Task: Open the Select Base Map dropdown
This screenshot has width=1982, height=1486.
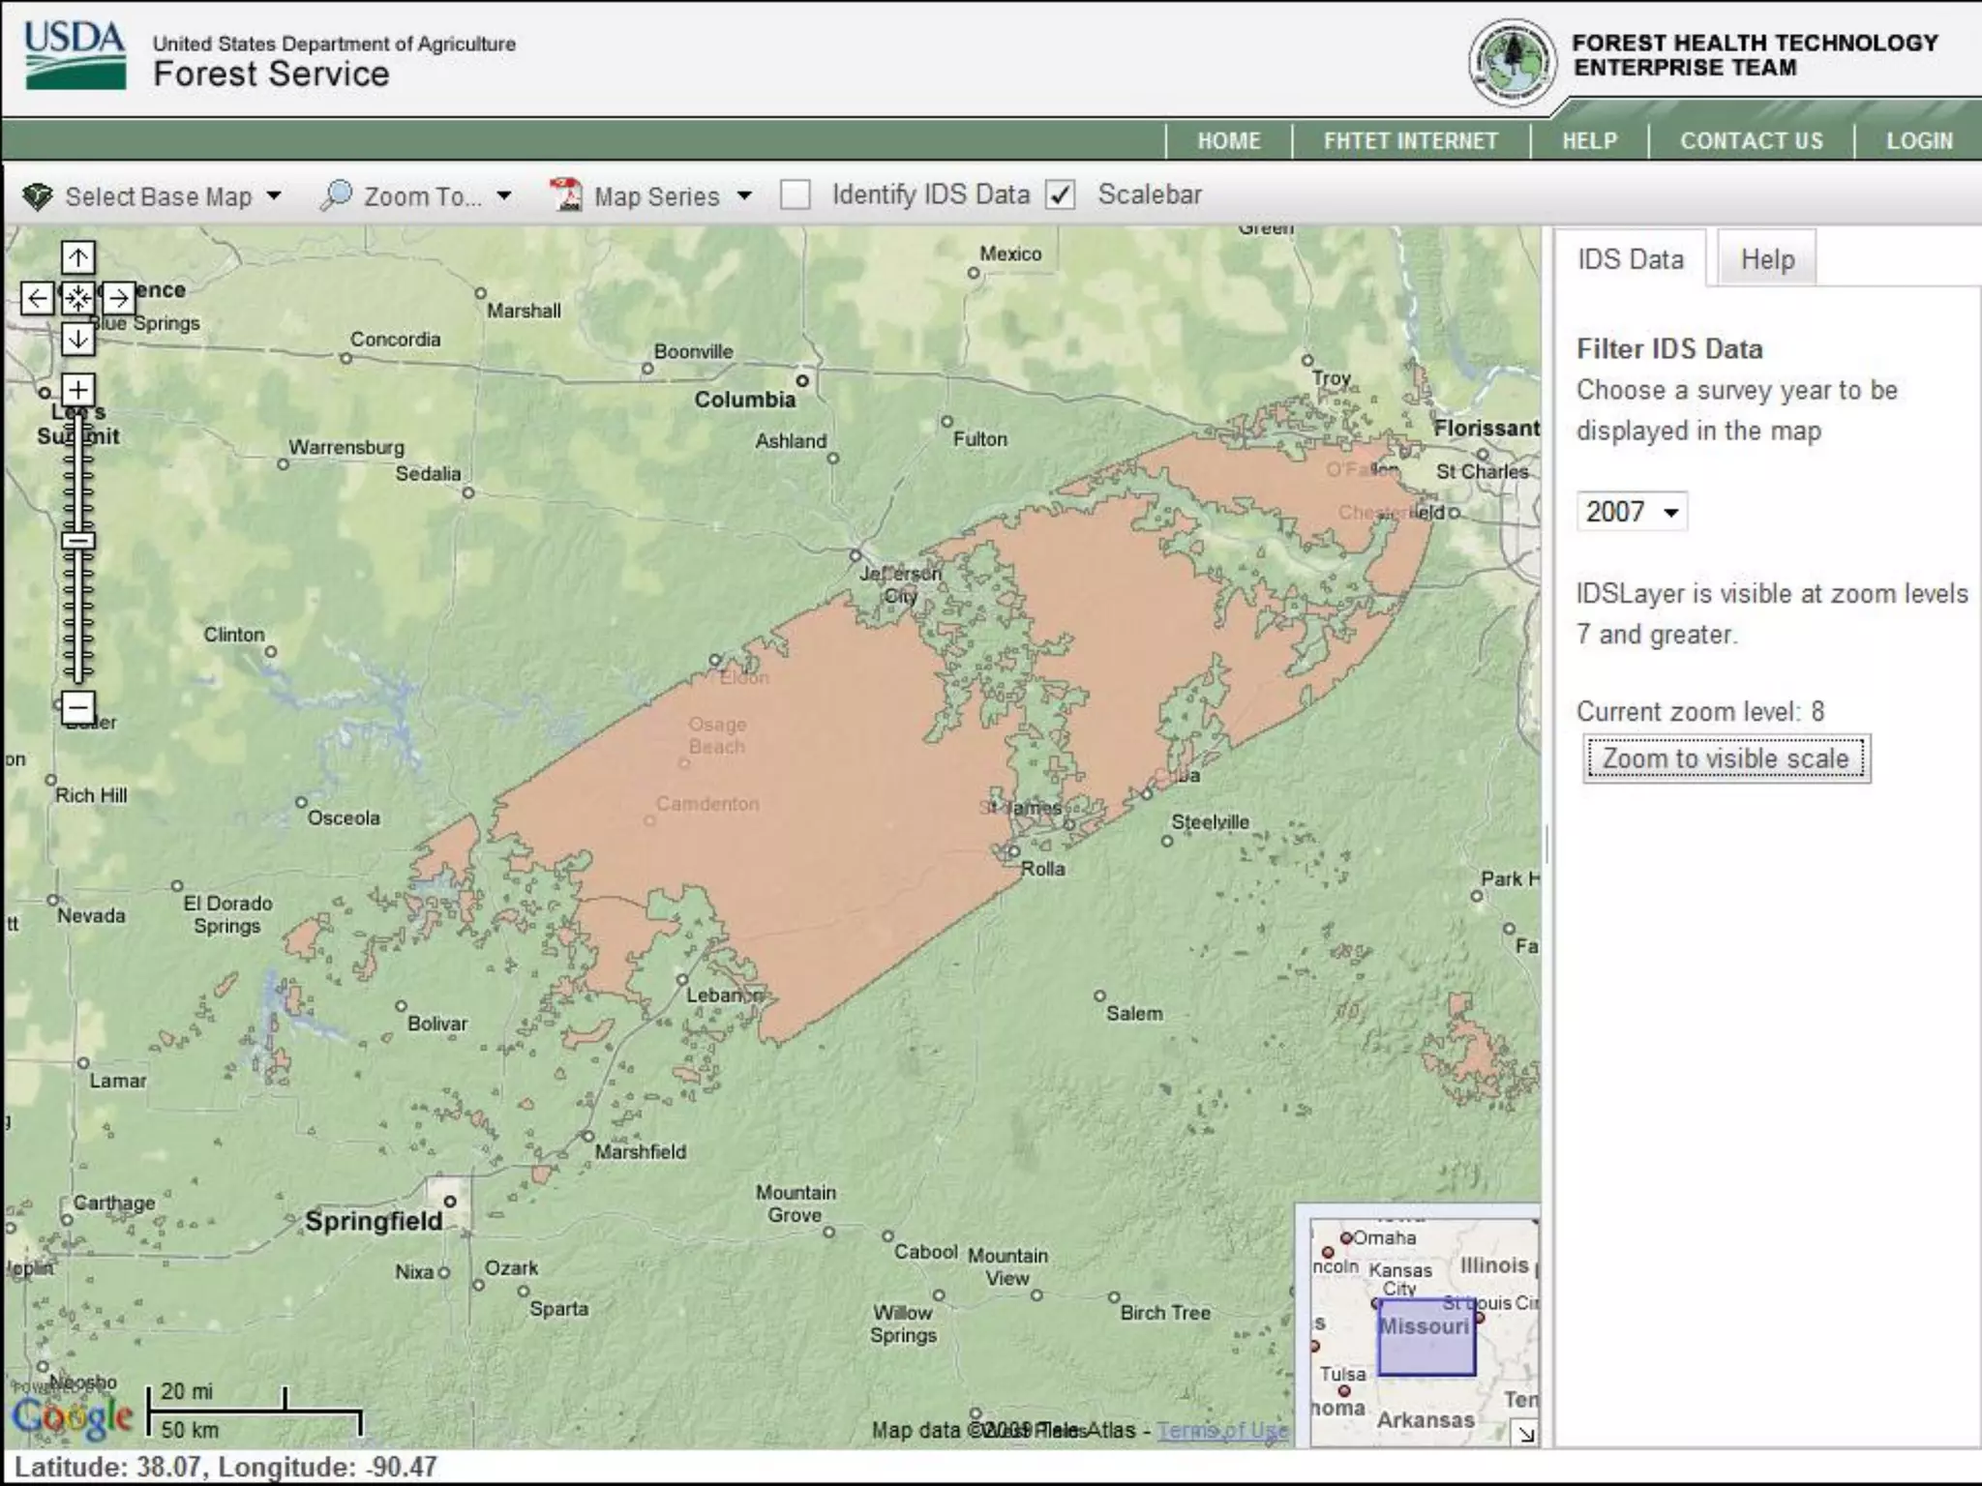Action: point(153,196)
